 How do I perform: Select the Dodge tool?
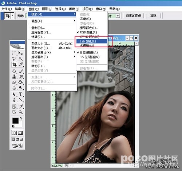pos(21,88)
